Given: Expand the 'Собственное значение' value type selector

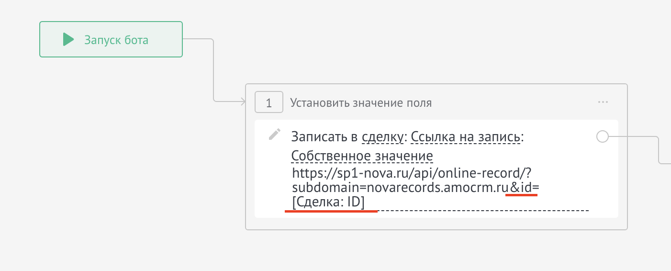Looking at the screenshot, I should (362, 156).
